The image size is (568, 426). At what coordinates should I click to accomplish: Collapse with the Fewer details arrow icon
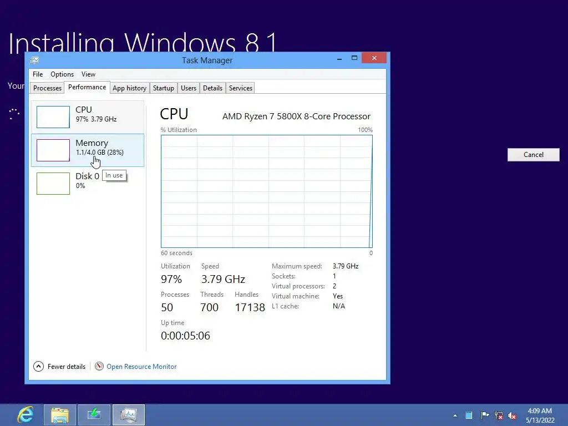click(39, 367)
